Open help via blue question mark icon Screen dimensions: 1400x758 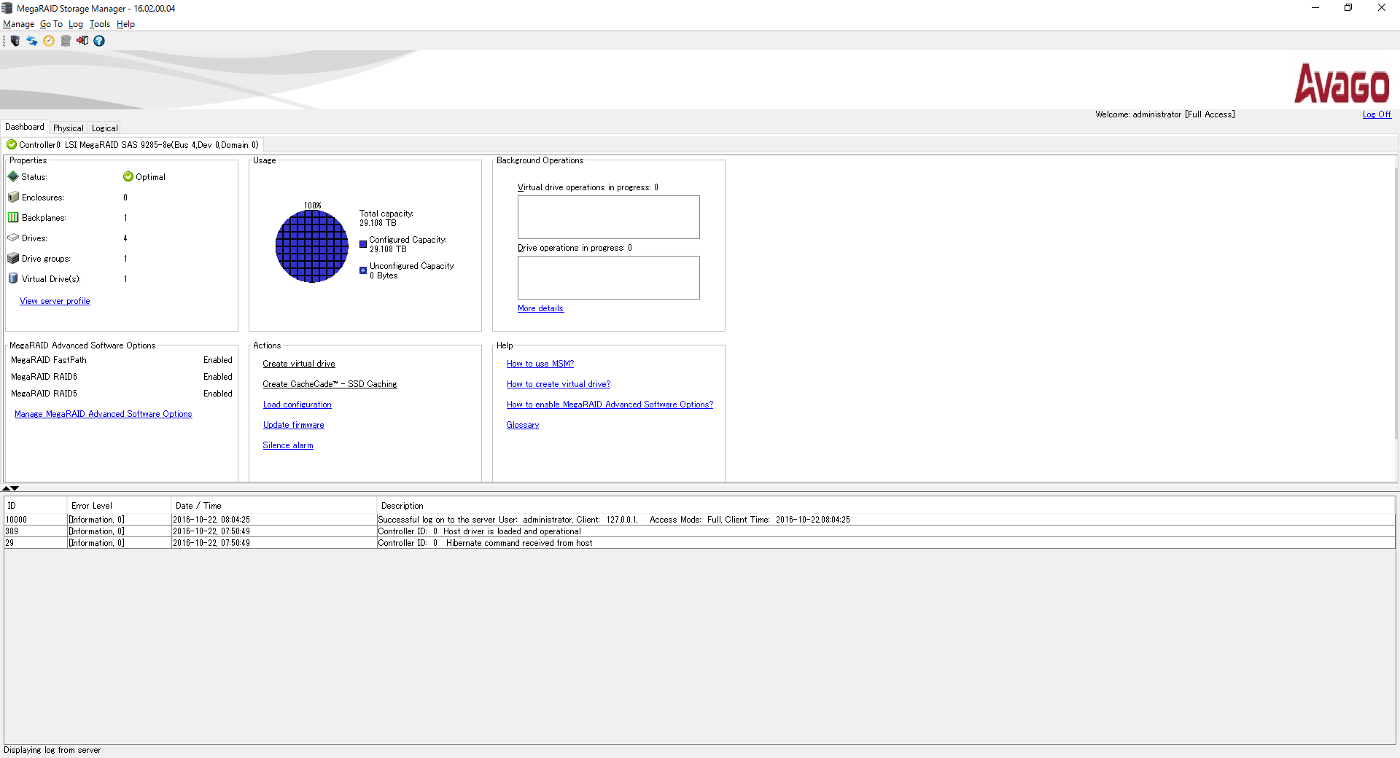pyautogui.click(x=99, y=41)
